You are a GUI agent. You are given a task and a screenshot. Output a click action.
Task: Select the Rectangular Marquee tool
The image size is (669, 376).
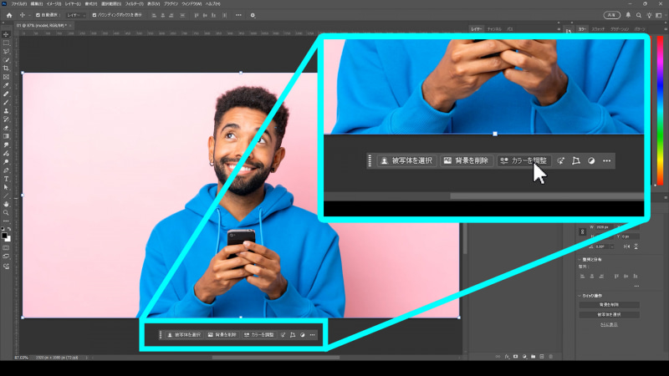pos(6,43)
